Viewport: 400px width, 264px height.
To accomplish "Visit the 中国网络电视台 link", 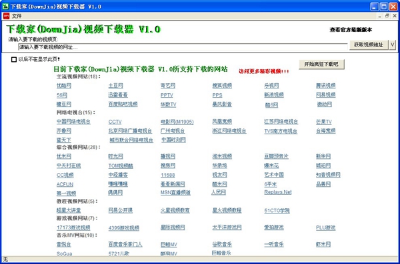I will pyautogui.click(x=73, y=122).
